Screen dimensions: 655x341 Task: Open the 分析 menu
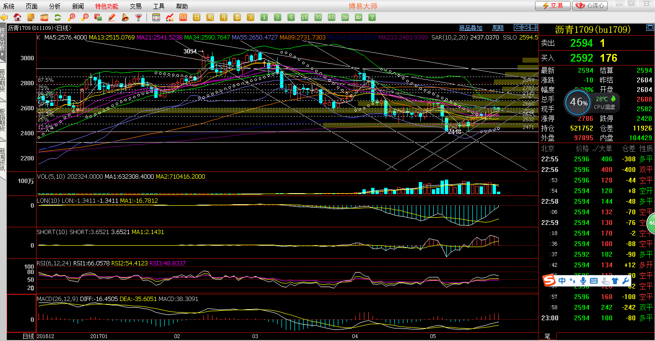55,6
